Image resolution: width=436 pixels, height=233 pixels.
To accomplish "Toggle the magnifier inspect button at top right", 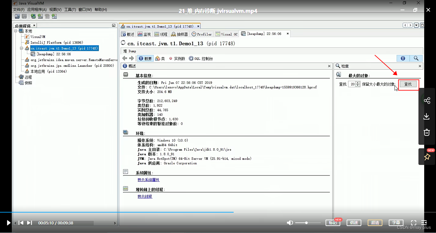I will (416, 58).
